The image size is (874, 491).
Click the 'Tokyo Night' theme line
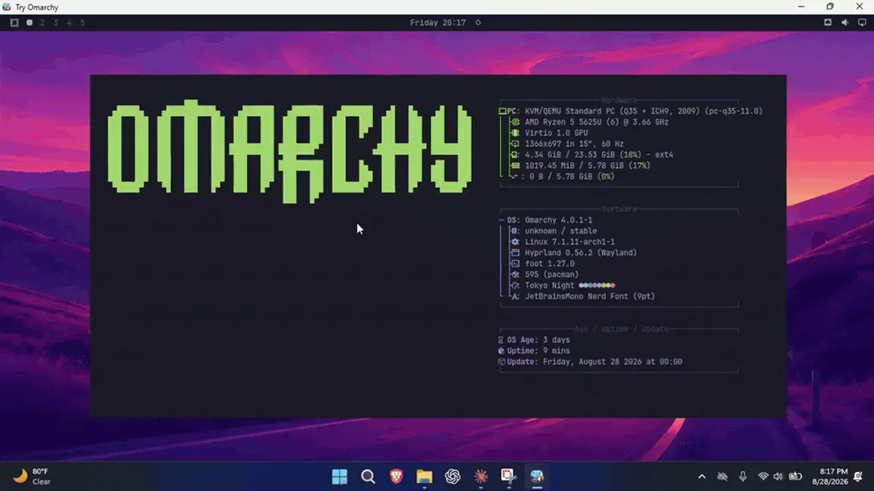tap(563, 286)
